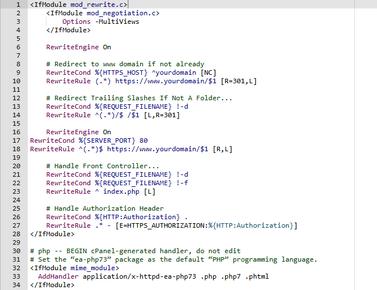Click 'RewriteEngine On' on line 6
Image resolution: width=377 pixels, height=290 pixels.
(x=79, y=47)
